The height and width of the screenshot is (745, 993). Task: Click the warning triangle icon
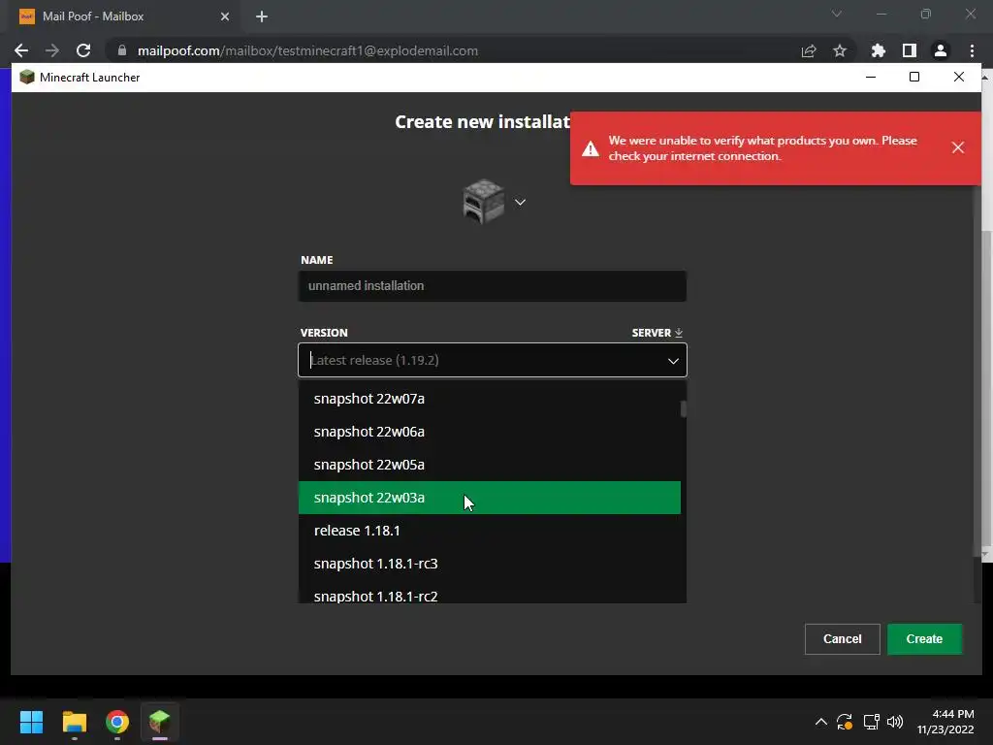point(591,148)
